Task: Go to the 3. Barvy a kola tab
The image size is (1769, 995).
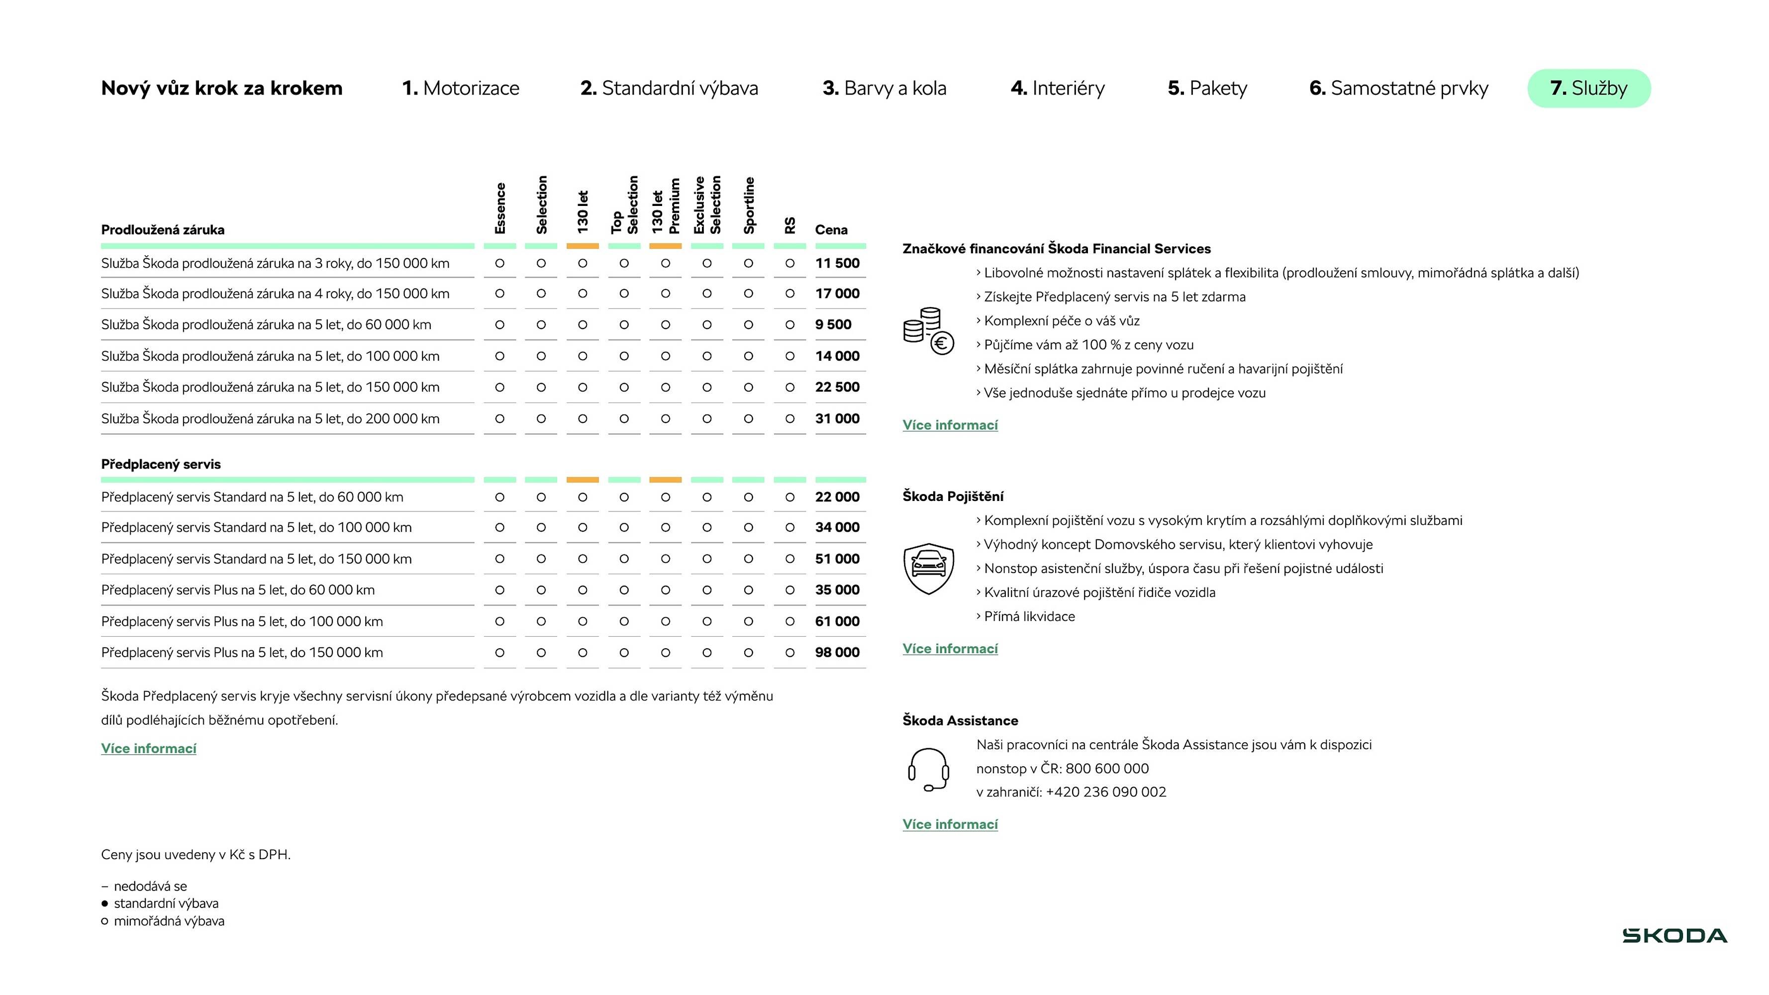Action: tap(884, 88)
